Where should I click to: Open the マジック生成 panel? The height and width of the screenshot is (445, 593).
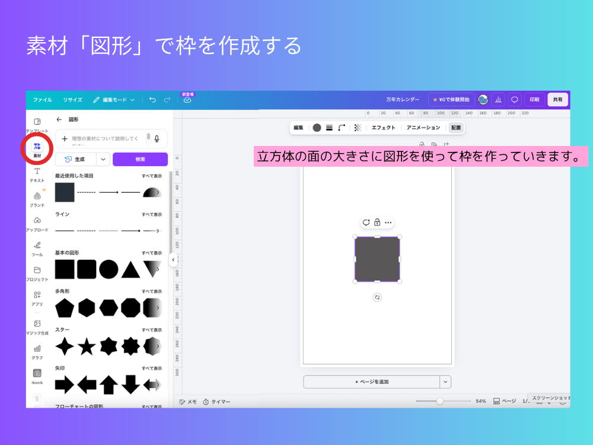tap(37, 327)
